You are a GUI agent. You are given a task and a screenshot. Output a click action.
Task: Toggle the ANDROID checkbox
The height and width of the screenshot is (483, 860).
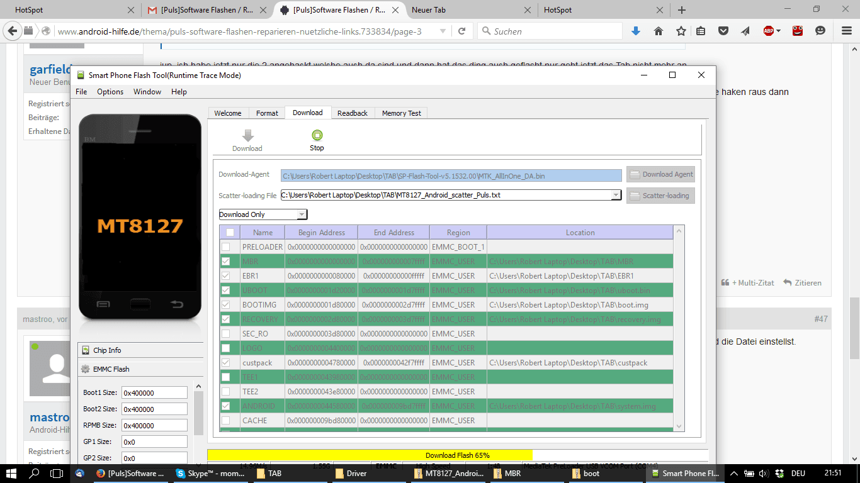click(x=225, y=406)
